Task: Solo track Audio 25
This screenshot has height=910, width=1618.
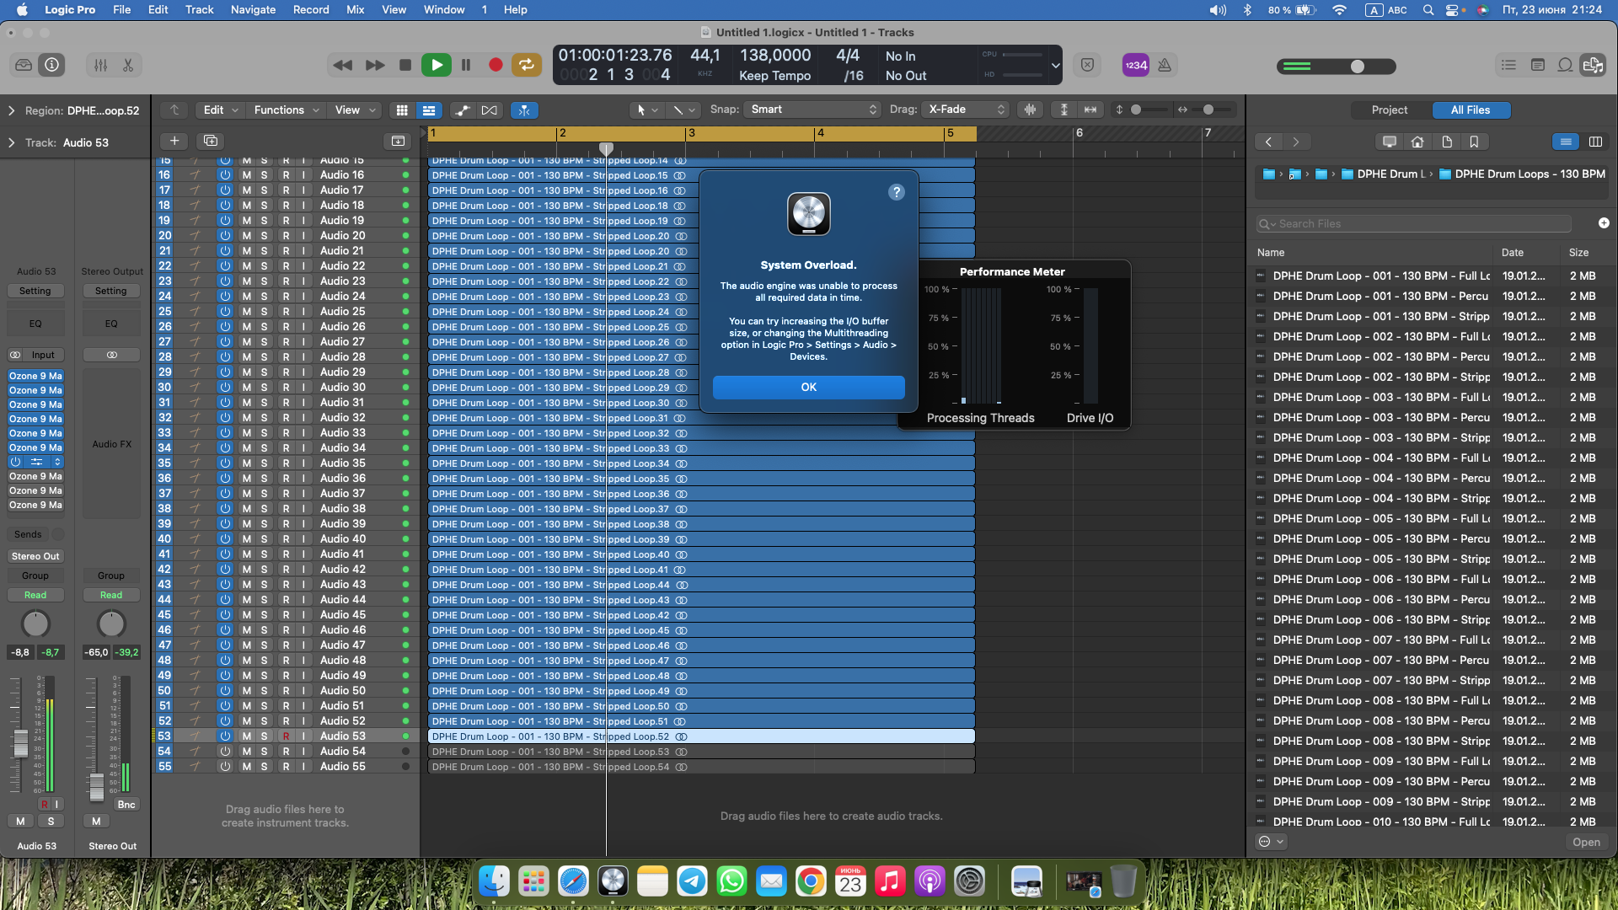Action: pos(264,312)
